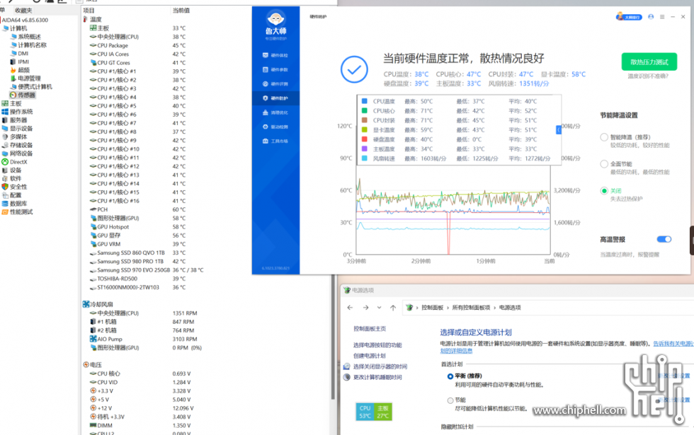This screenshot has height=435, width=694.
Task: Open 硬件评测 in Lu Dashi sidebar
Action: 275,83
